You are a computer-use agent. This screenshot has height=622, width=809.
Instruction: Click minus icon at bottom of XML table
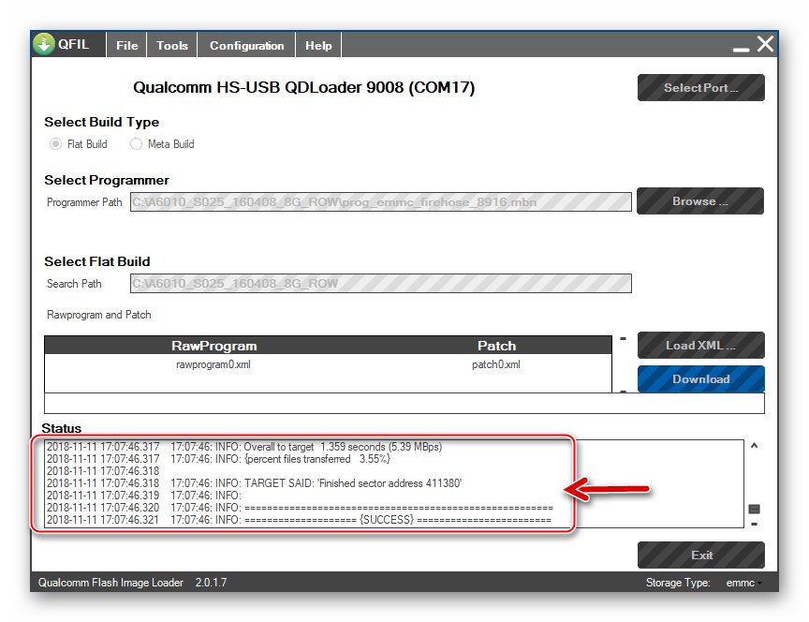[624, 392]
